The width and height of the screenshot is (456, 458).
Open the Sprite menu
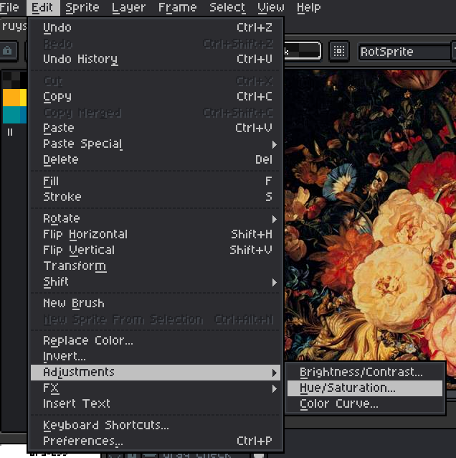(82, 8)
